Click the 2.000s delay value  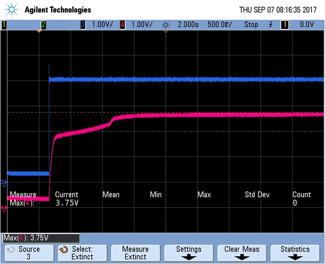click(x=188, y=25)
